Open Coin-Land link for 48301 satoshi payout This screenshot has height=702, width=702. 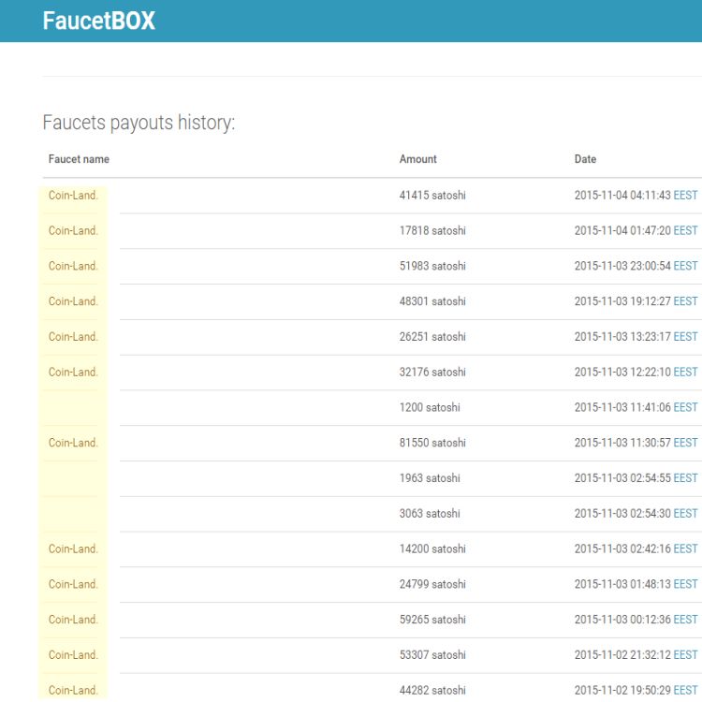point(73,301)
